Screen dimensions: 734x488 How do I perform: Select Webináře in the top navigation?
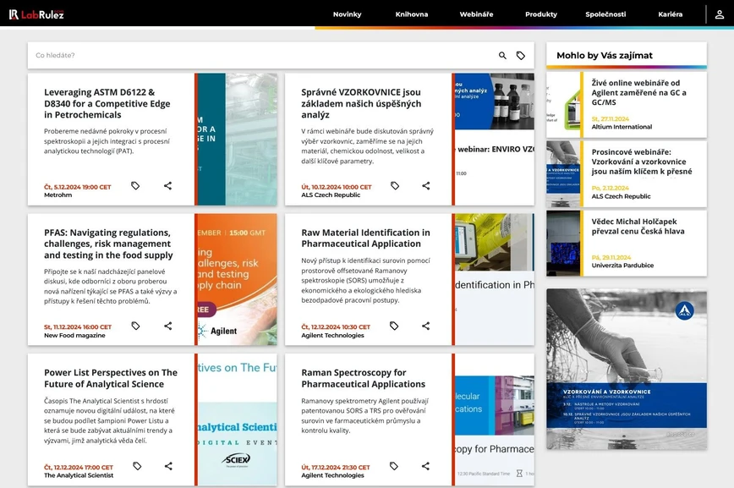pyautogui.click(x=476, y=14)
